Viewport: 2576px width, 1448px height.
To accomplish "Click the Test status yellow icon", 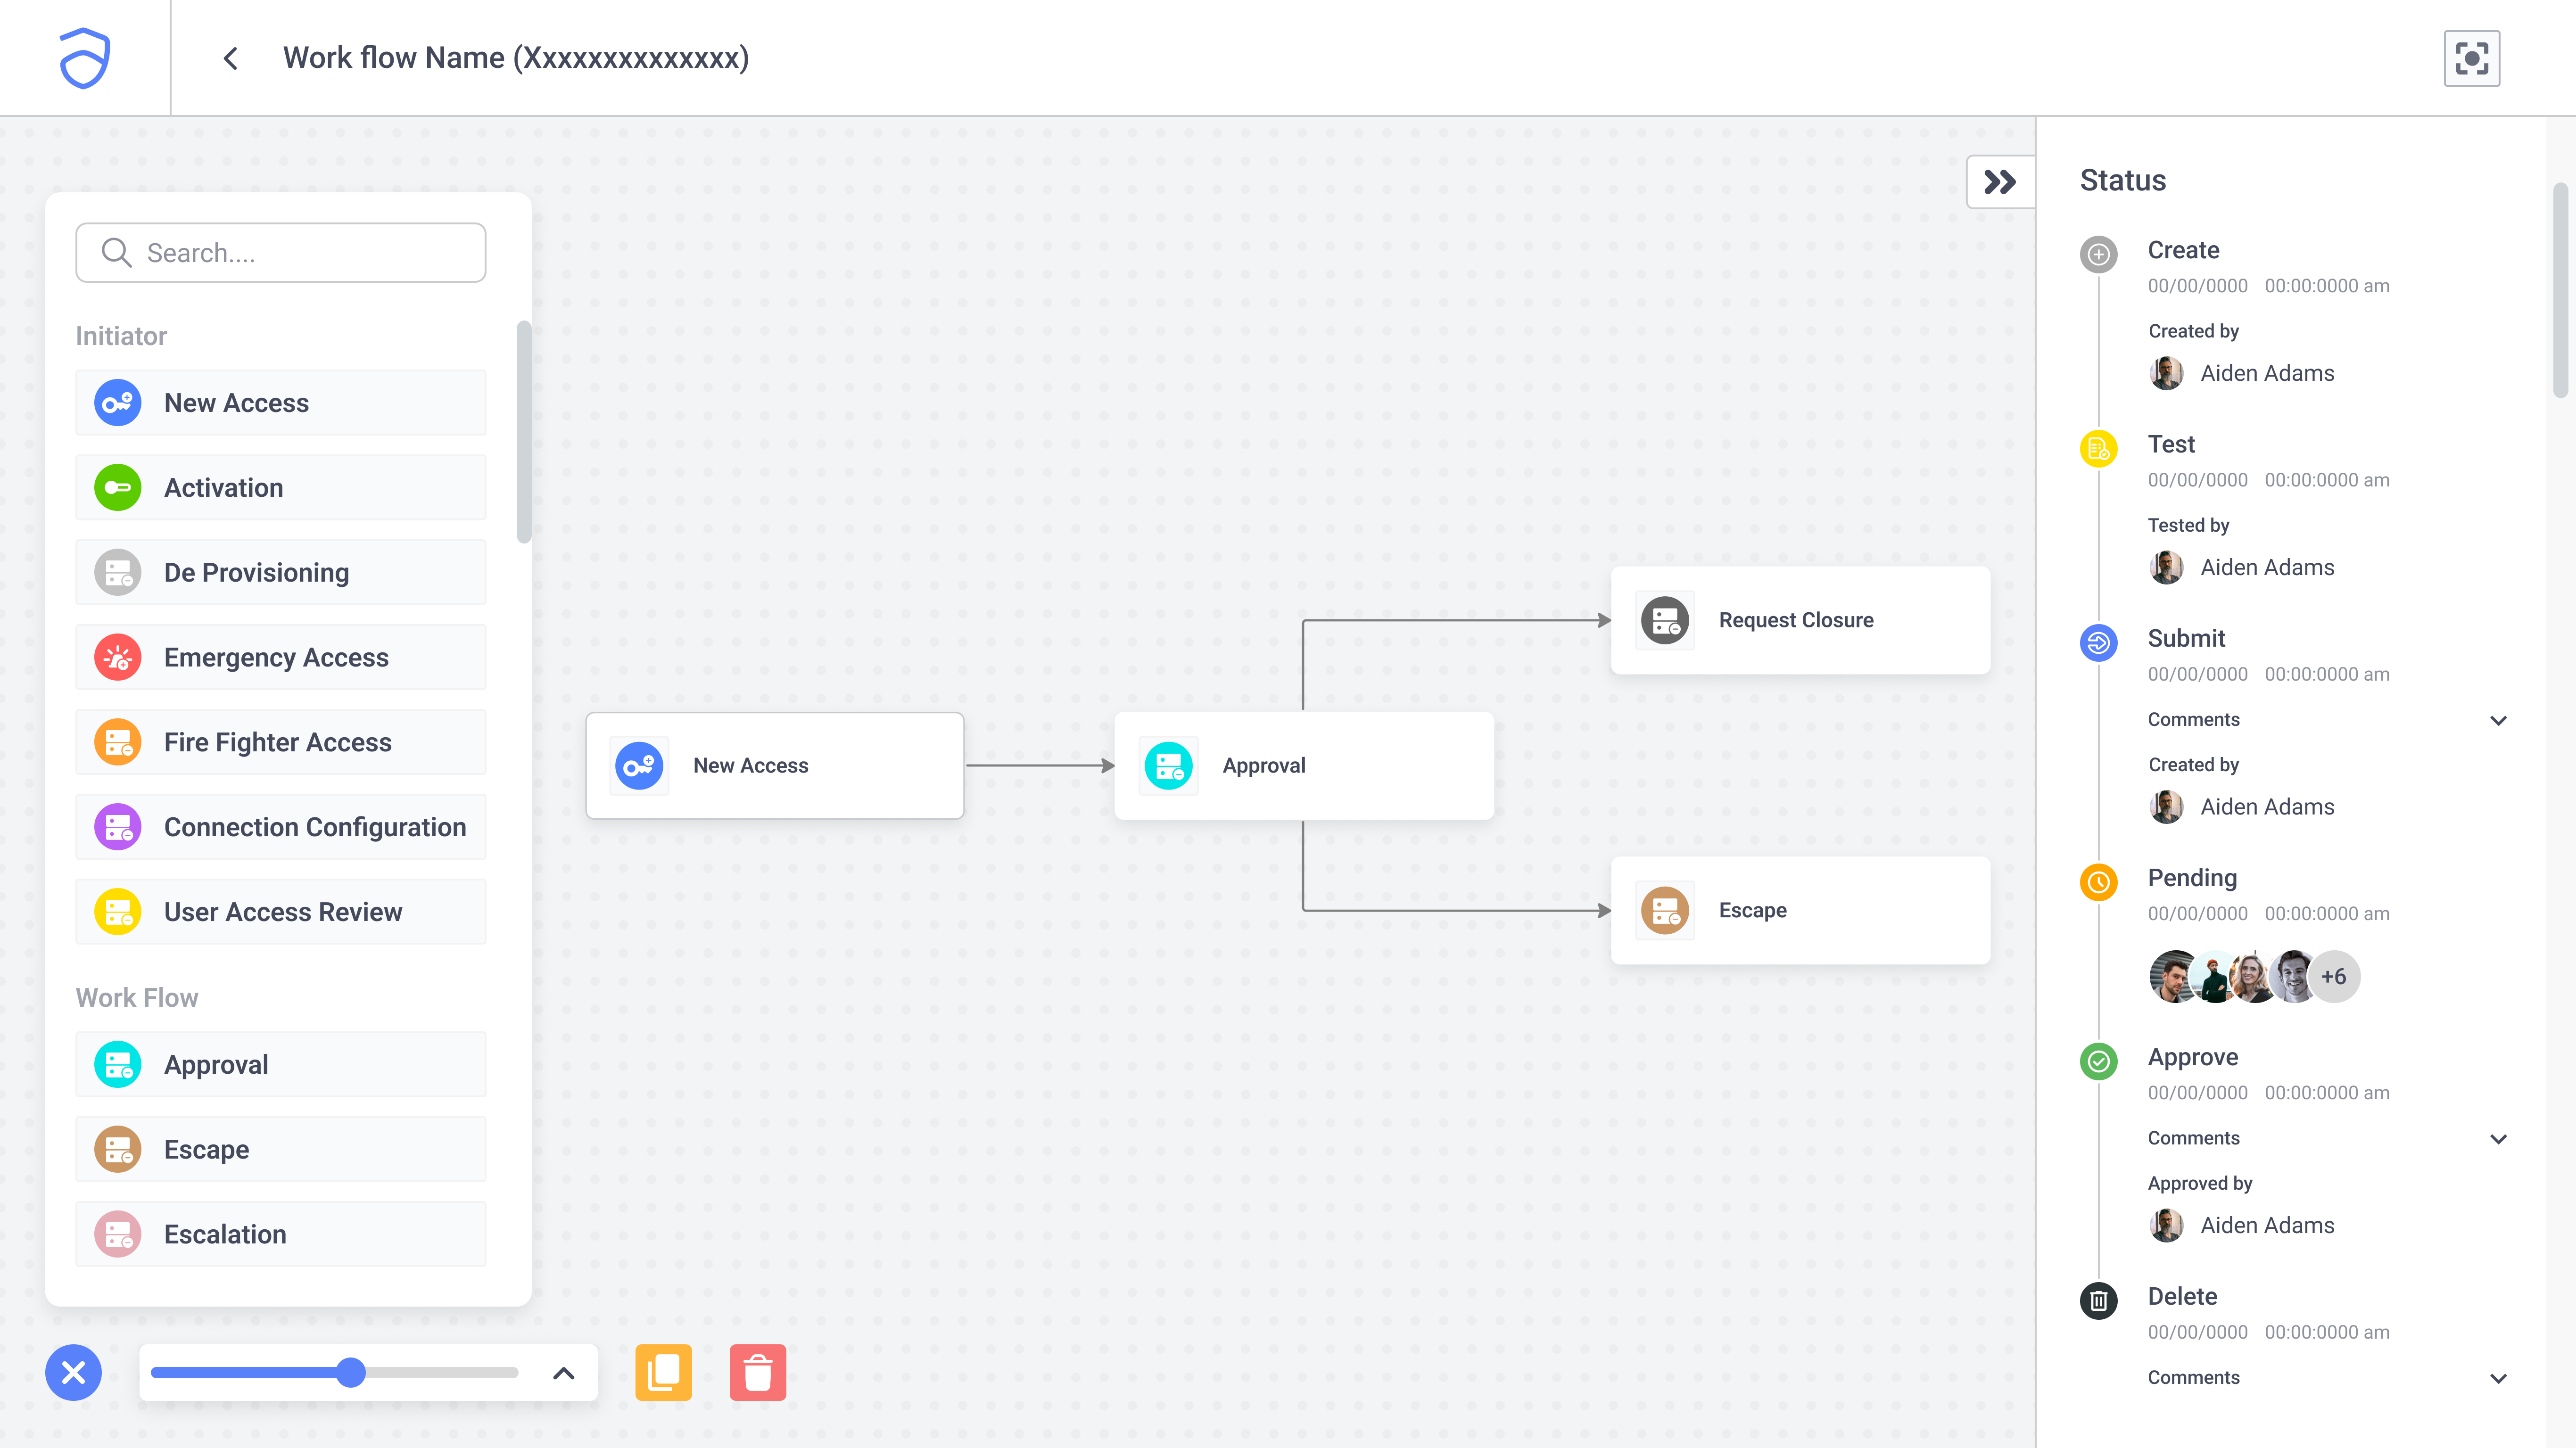I will (2099, 449).
